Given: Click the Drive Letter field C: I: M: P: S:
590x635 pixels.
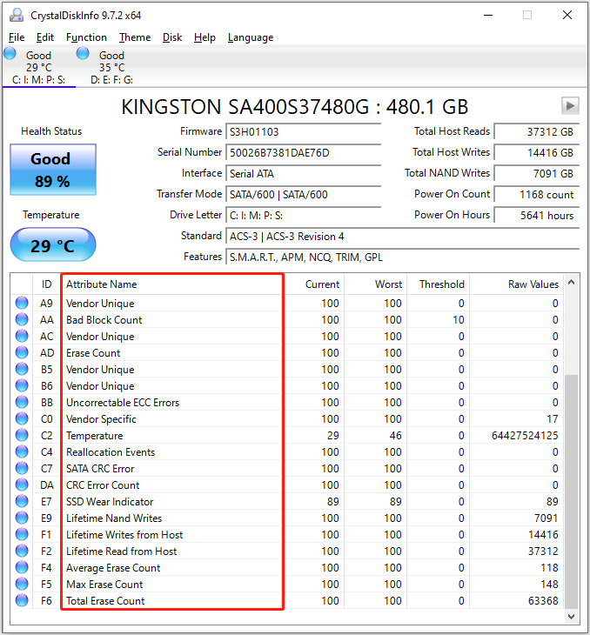Looking at the screenshot, I should (x=303, y=216).
